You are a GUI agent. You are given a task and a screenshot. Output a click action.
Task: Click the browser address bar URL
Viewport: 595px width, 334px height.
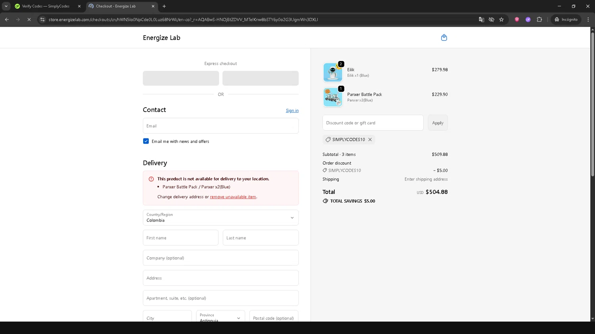[x=183, y=19]
